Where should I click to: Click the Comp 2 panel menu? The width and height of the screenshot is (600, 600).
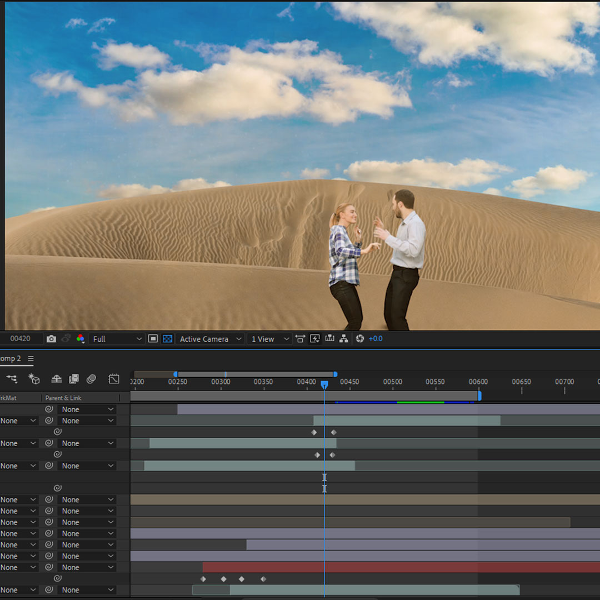point(31,358)
